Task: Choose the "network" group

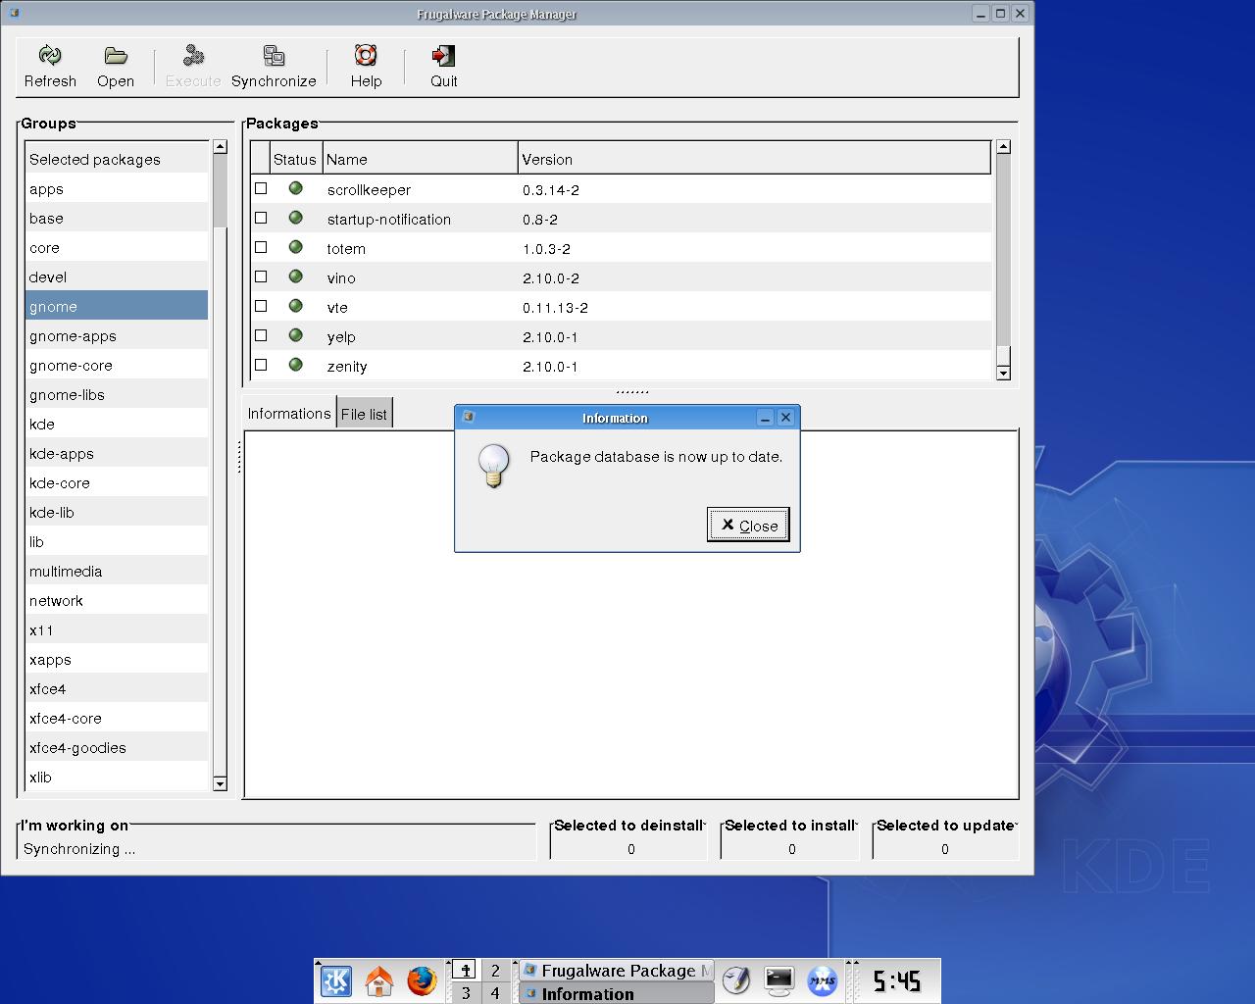Action: pos(117,600)
